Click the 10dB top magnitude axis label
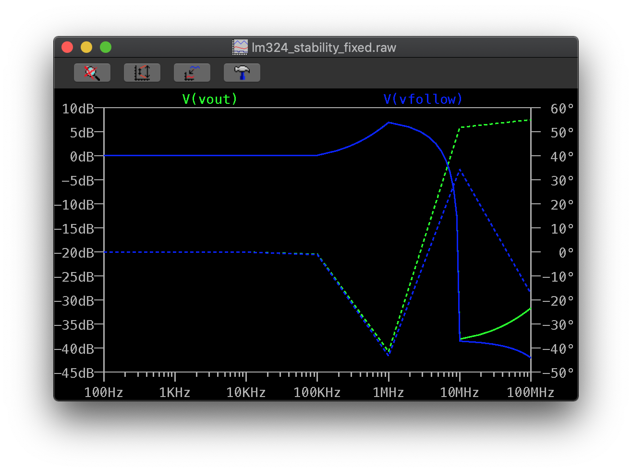This screenshot has width=632, height=472. point(78,109)
